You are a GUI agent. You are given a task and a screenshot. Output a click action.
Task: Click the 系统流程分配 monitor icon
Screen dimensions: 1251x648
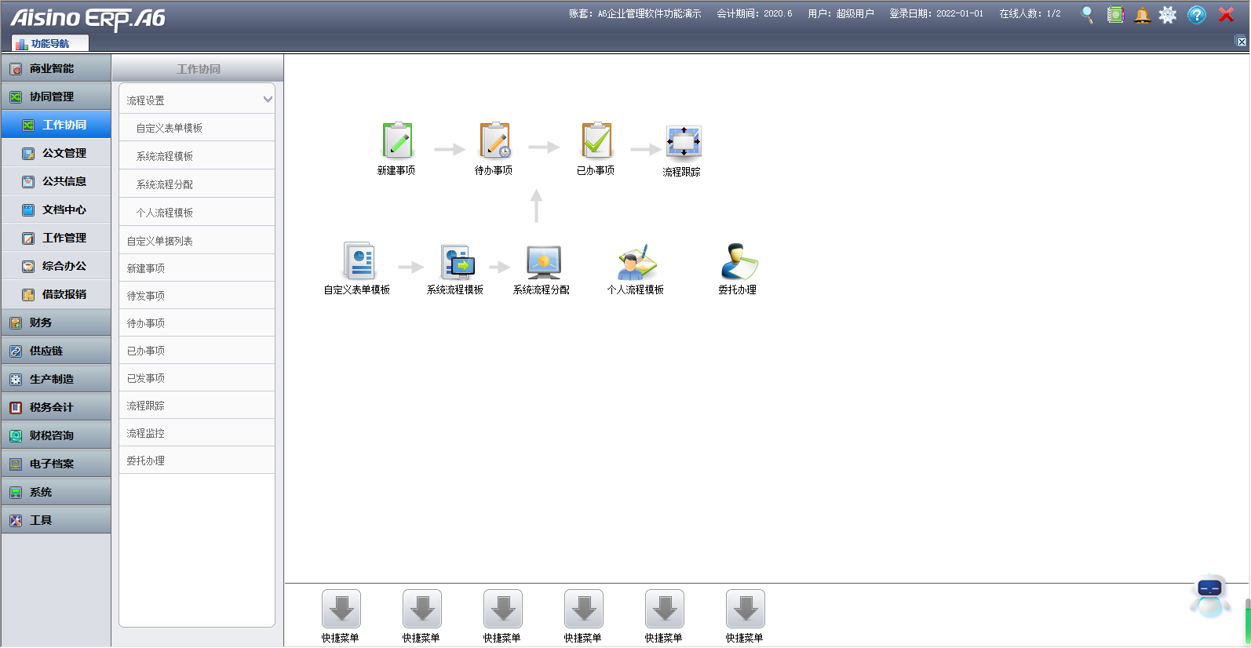pos(543,262)
